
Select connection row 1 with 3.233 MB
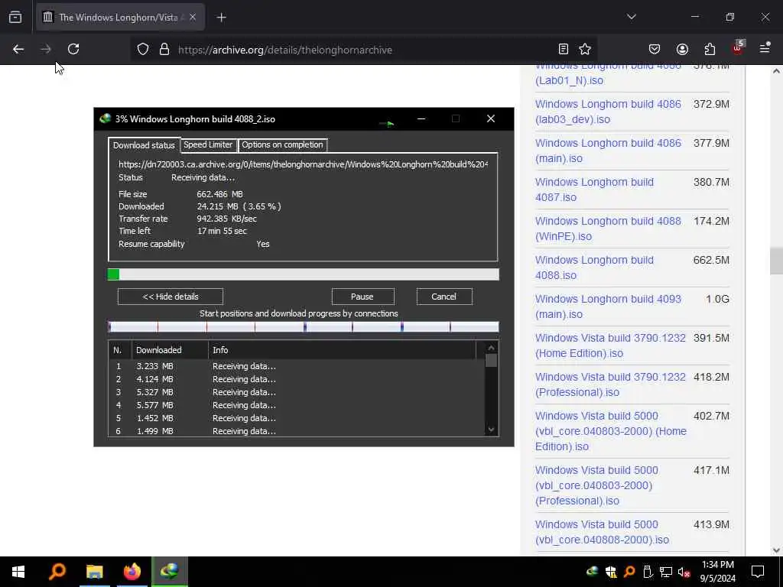click(297, 366)
